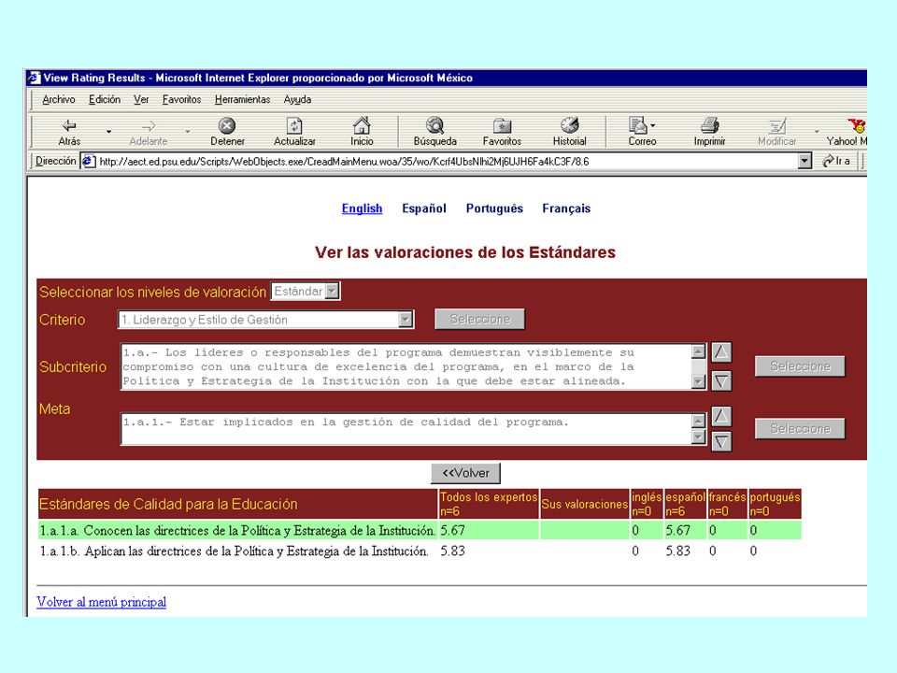
Task: Expand the Dirección address dropdown arrow
Action: tap(804, 162)
